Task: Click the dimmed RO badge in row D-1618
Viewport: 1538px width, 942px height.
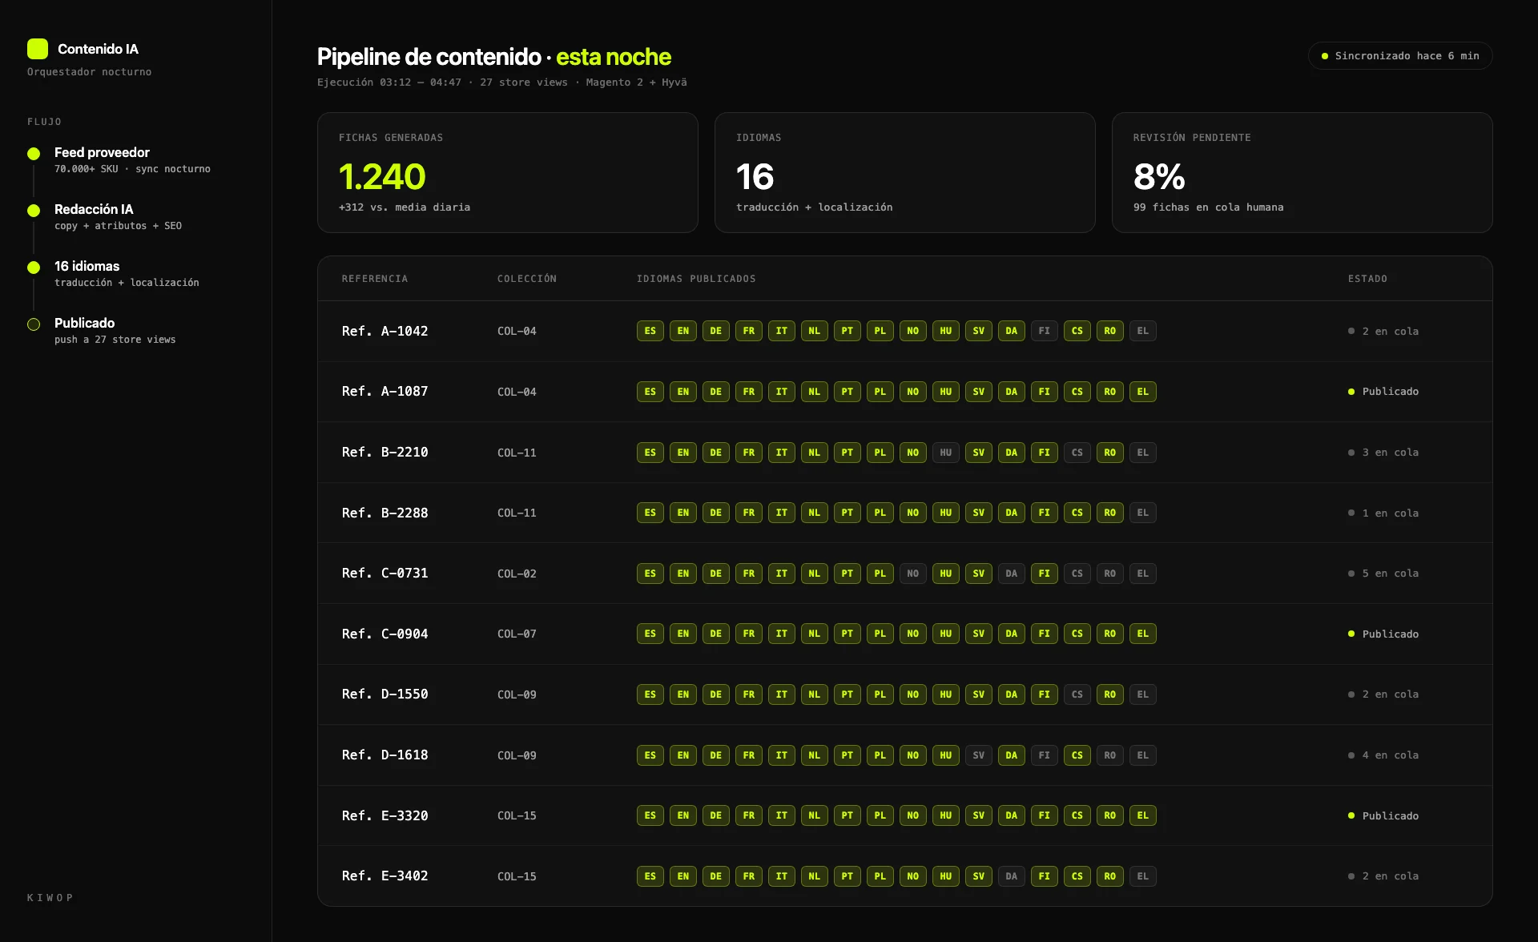Action: [1109, 755]
